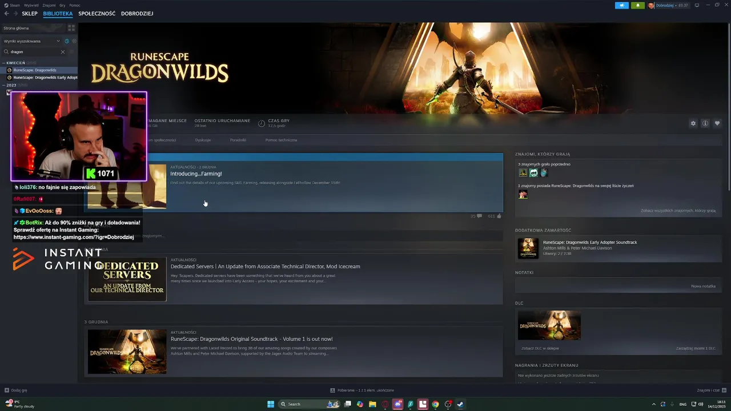Viewport: 731px width, 411px height.
Task: Expand account name dropdown arrow
Action: point(676,5)
